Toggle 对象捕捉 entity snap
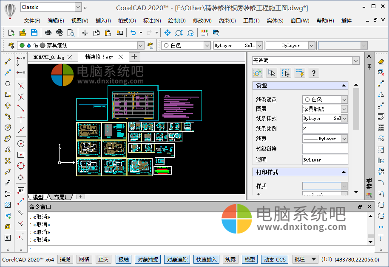Image resolution: width=389 pixels, height=267 pixels. [148, 259]
